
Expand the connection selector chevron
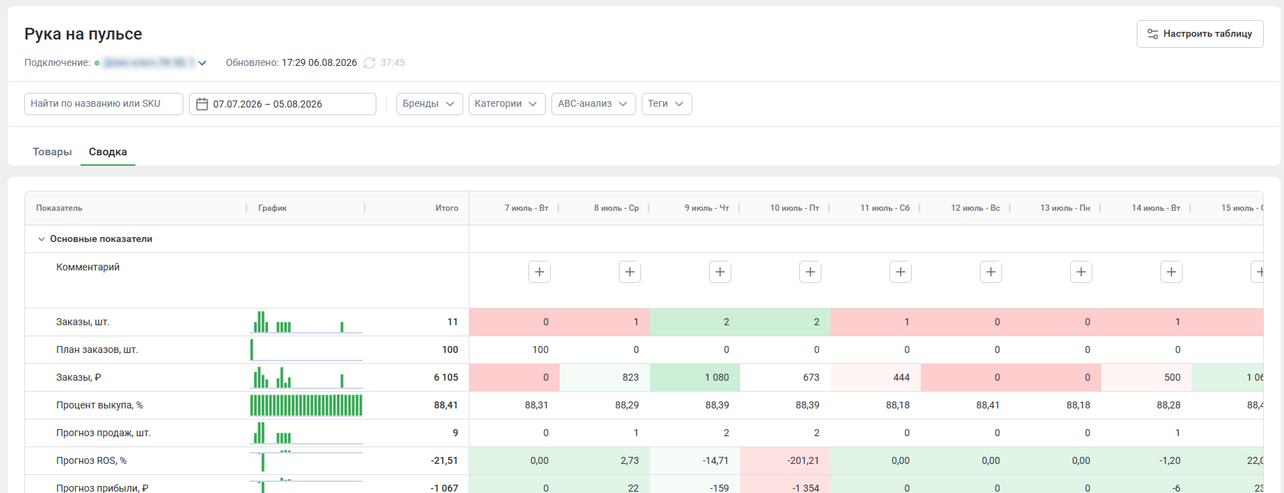tap(202, 63)
